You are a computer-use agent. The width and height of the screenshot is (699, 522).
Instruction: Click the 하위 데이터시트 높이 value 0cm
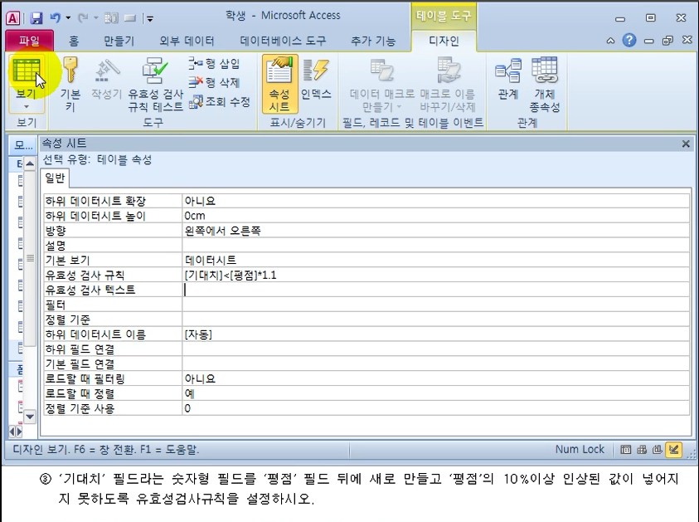pos(436,216)
